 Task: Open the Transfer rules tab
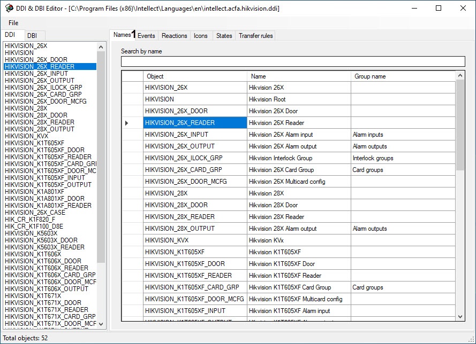coord(255,36)
